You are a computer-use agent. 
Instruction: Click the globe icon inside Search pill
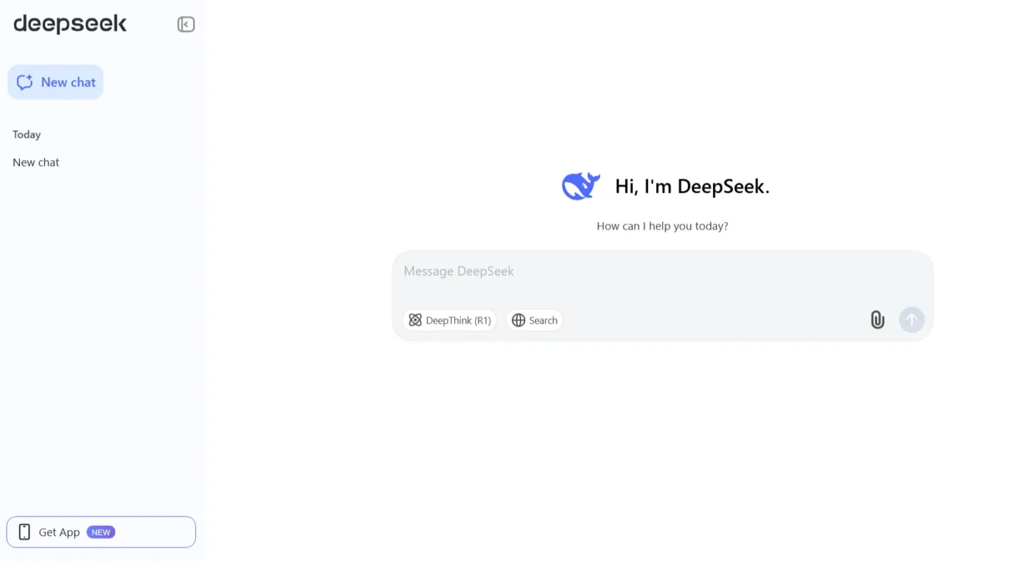(x=519, y=320)
